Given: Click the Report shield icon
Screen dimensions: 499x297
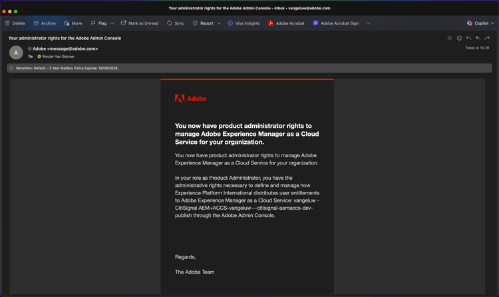Looking at the screenshot, I should click(x=195, y=23).
